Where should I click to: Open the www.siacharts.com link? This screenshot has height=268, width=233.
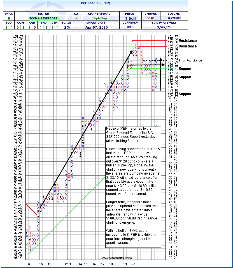point(116,258)
